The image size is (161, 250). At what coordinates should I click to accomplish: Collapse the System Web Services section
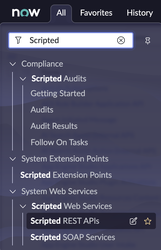click(13, 191)
